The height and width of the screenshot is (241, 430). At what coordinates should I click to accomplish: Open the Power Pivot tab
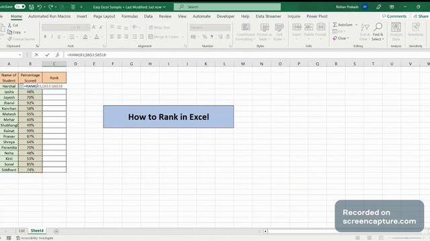click(317, 16)
